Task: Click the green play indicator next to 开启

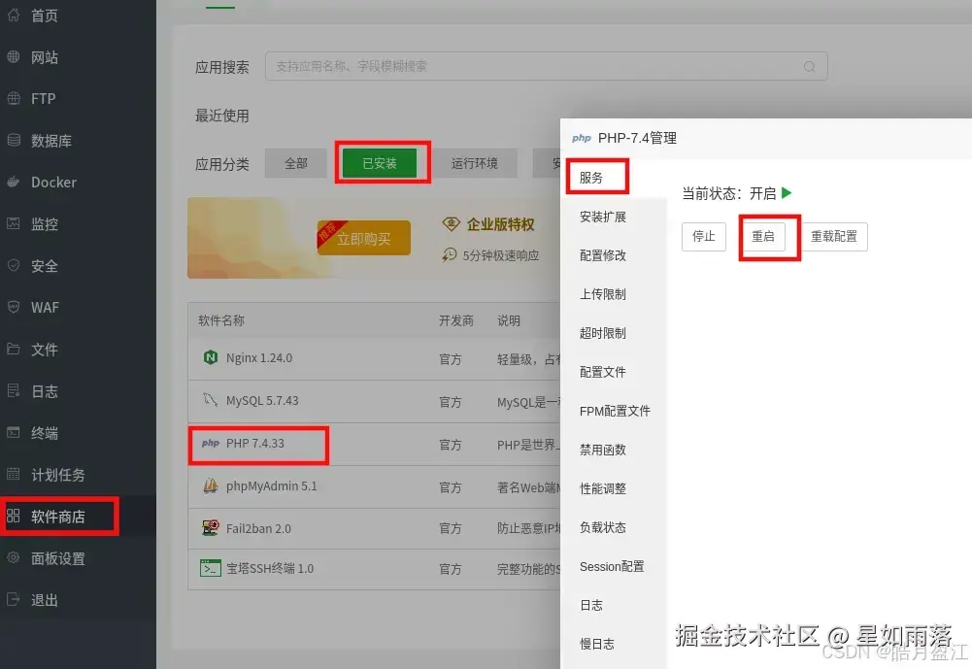Action: tap(787, 193)
